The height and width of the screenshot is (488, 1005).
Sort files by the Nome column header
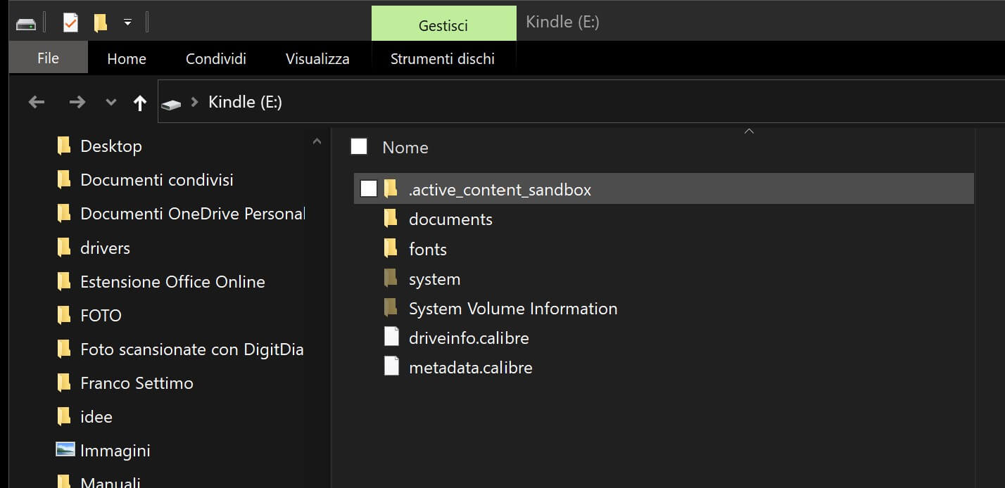point(405,148)
